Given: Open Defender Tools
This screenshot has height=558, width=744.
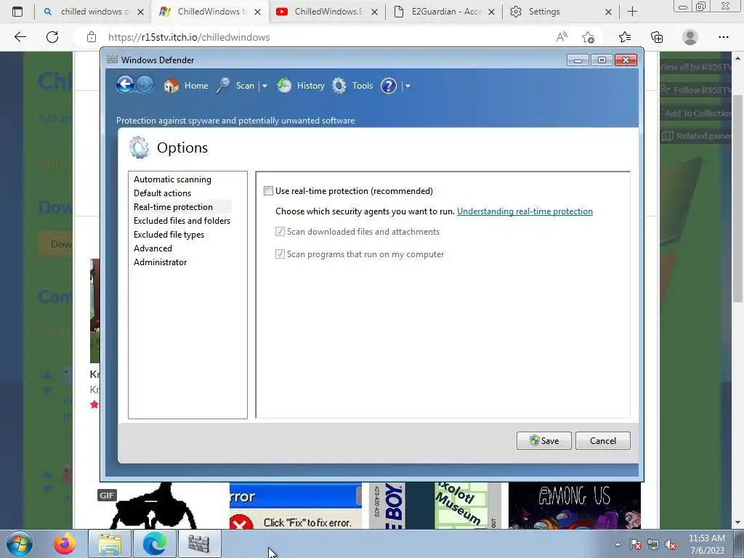Looking at the screenshot, I should click(352, 86).
